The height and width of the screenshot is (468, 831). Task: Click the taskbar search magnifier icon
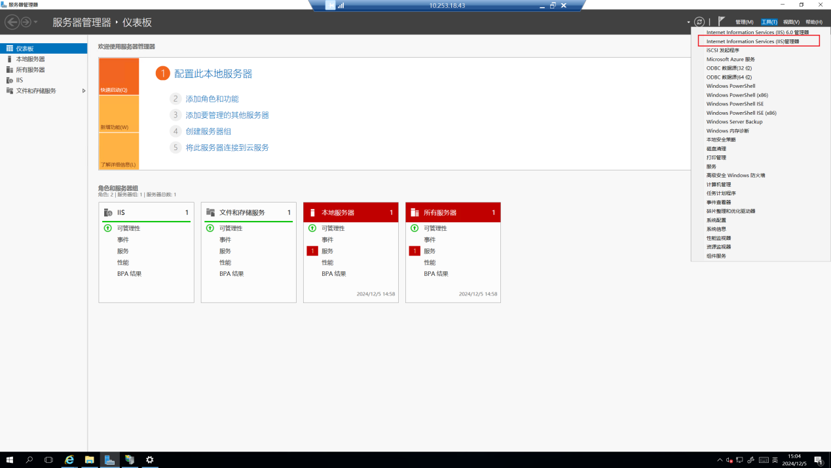point(29,460)
